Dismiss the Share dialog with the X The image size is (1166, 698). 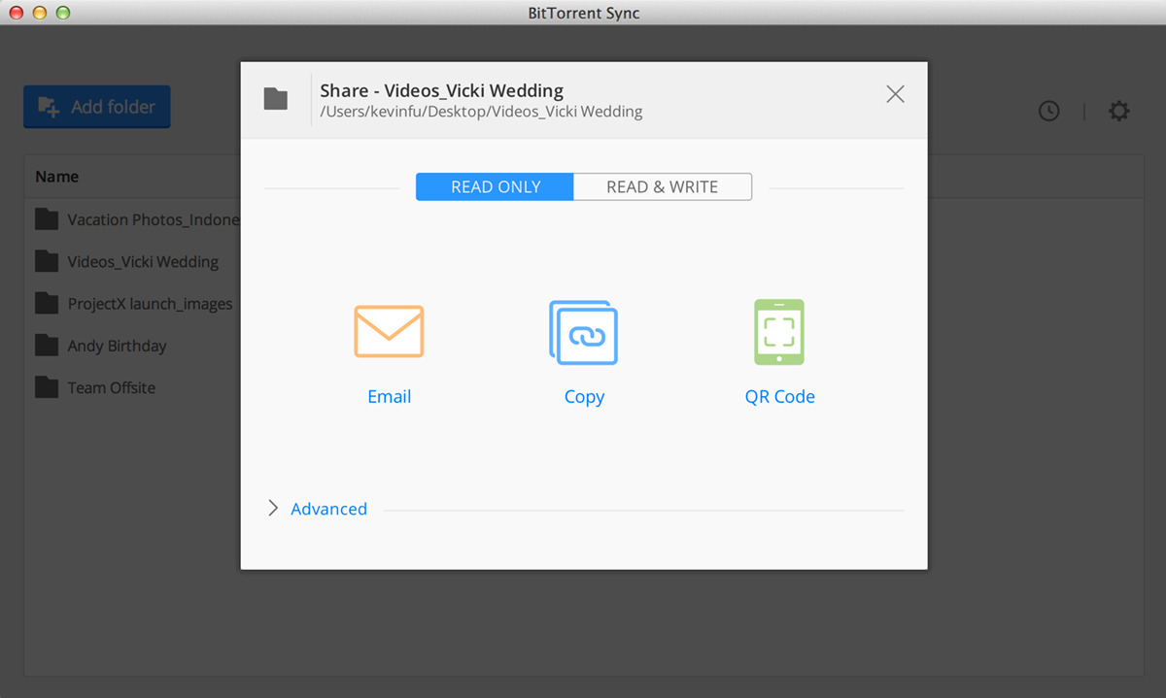coord(894,94)
